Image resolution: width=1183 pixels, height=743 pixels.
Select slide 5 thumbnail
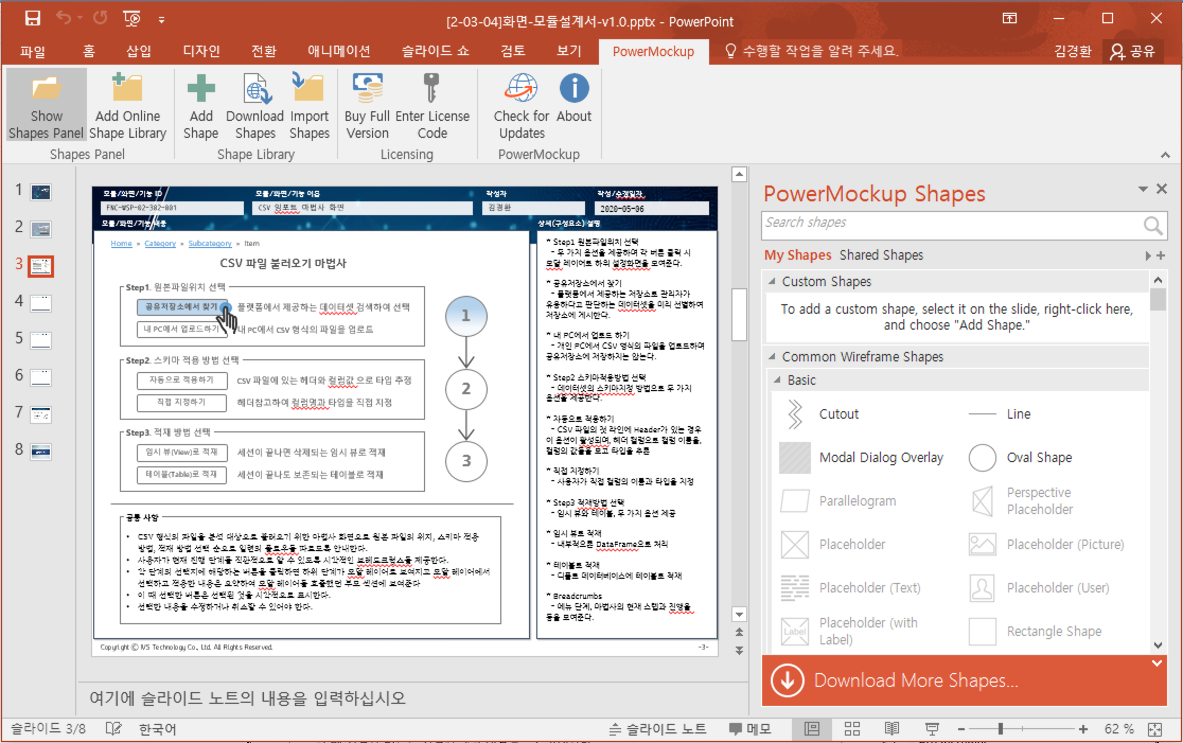[x=40, y=340]
